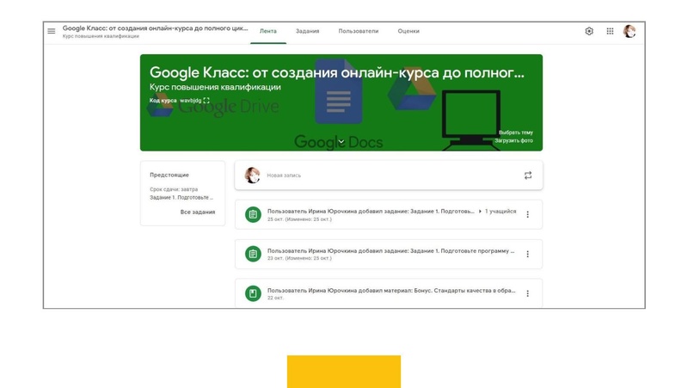Open the main hamburger menu
The width and height of the screenshot is (688, 388).
(x=52, y=31)
